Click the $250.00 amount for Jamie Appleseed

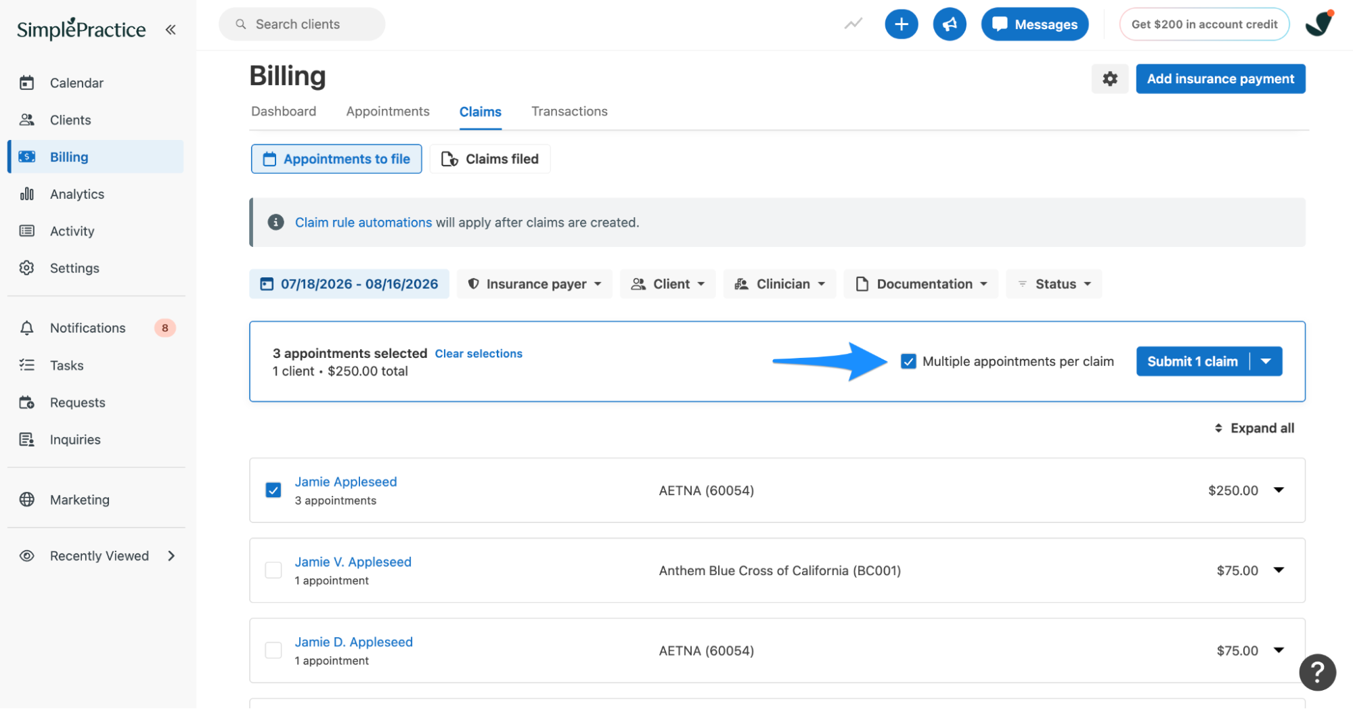(x=1233, y=490)
